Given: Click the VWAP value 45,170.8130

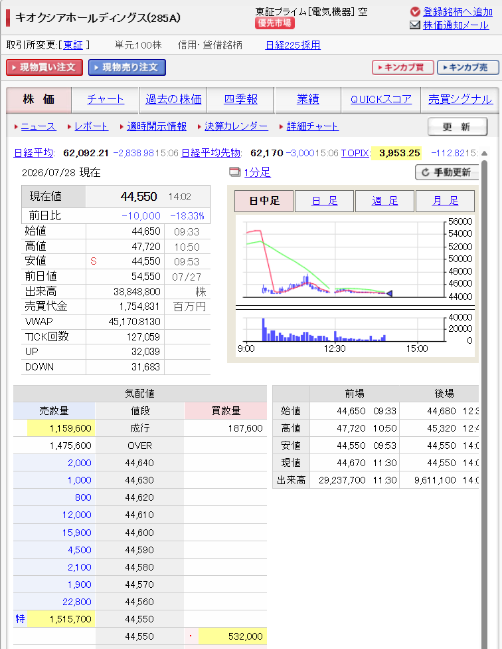Looking at the screenshot, I should [x=134, y=322].
